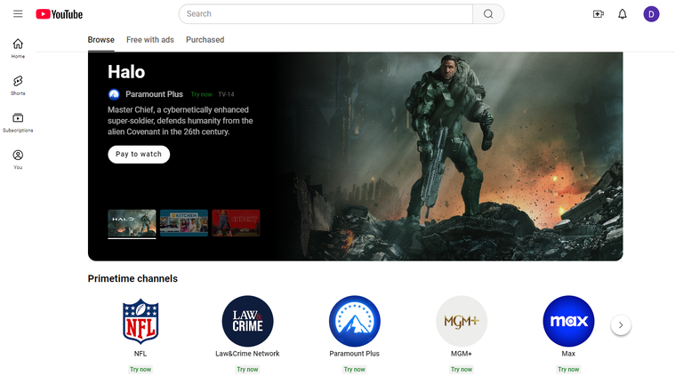Click the Pay to watch button

pyautogui.click(x=139, y=154)
